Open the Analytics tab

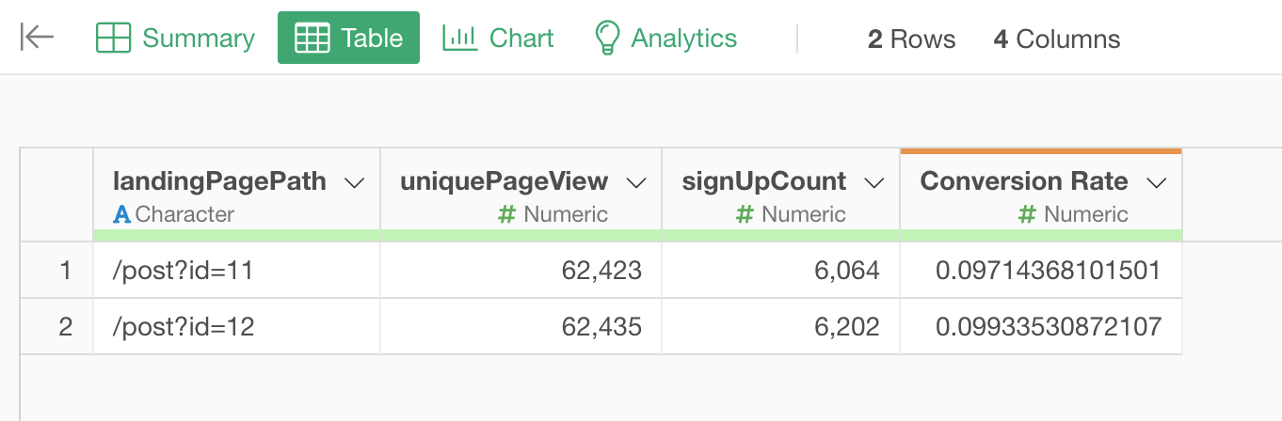[x=683, y=39]
